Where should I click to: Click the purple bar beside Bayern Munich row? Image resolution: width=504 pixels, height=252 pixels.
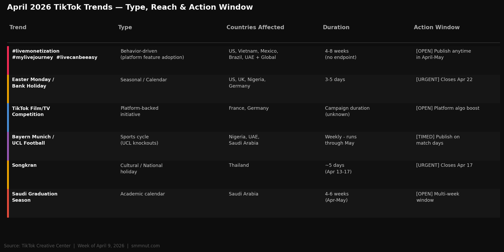(8, 146)
